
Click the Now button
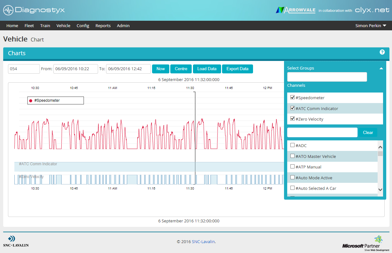click(x=161, y=69)
